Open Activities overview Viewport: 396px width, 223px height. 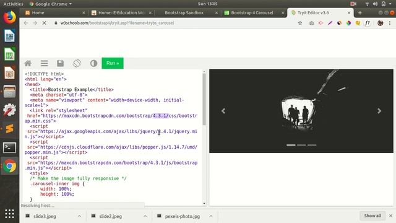[13, 4]
